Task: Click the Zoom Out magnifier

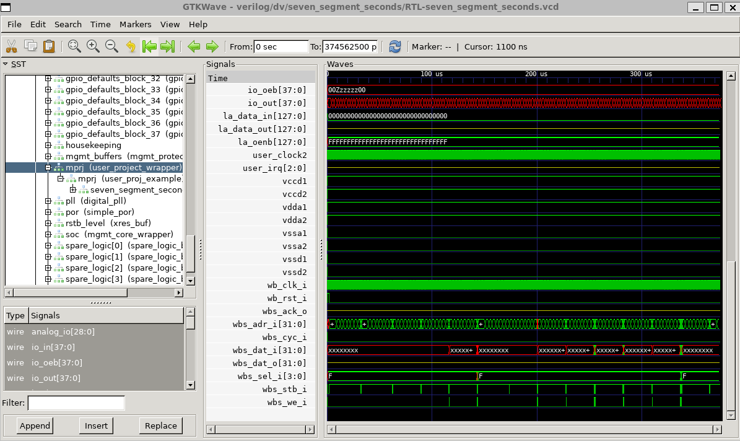Action: pyautogui.click(x=112, y=46)
